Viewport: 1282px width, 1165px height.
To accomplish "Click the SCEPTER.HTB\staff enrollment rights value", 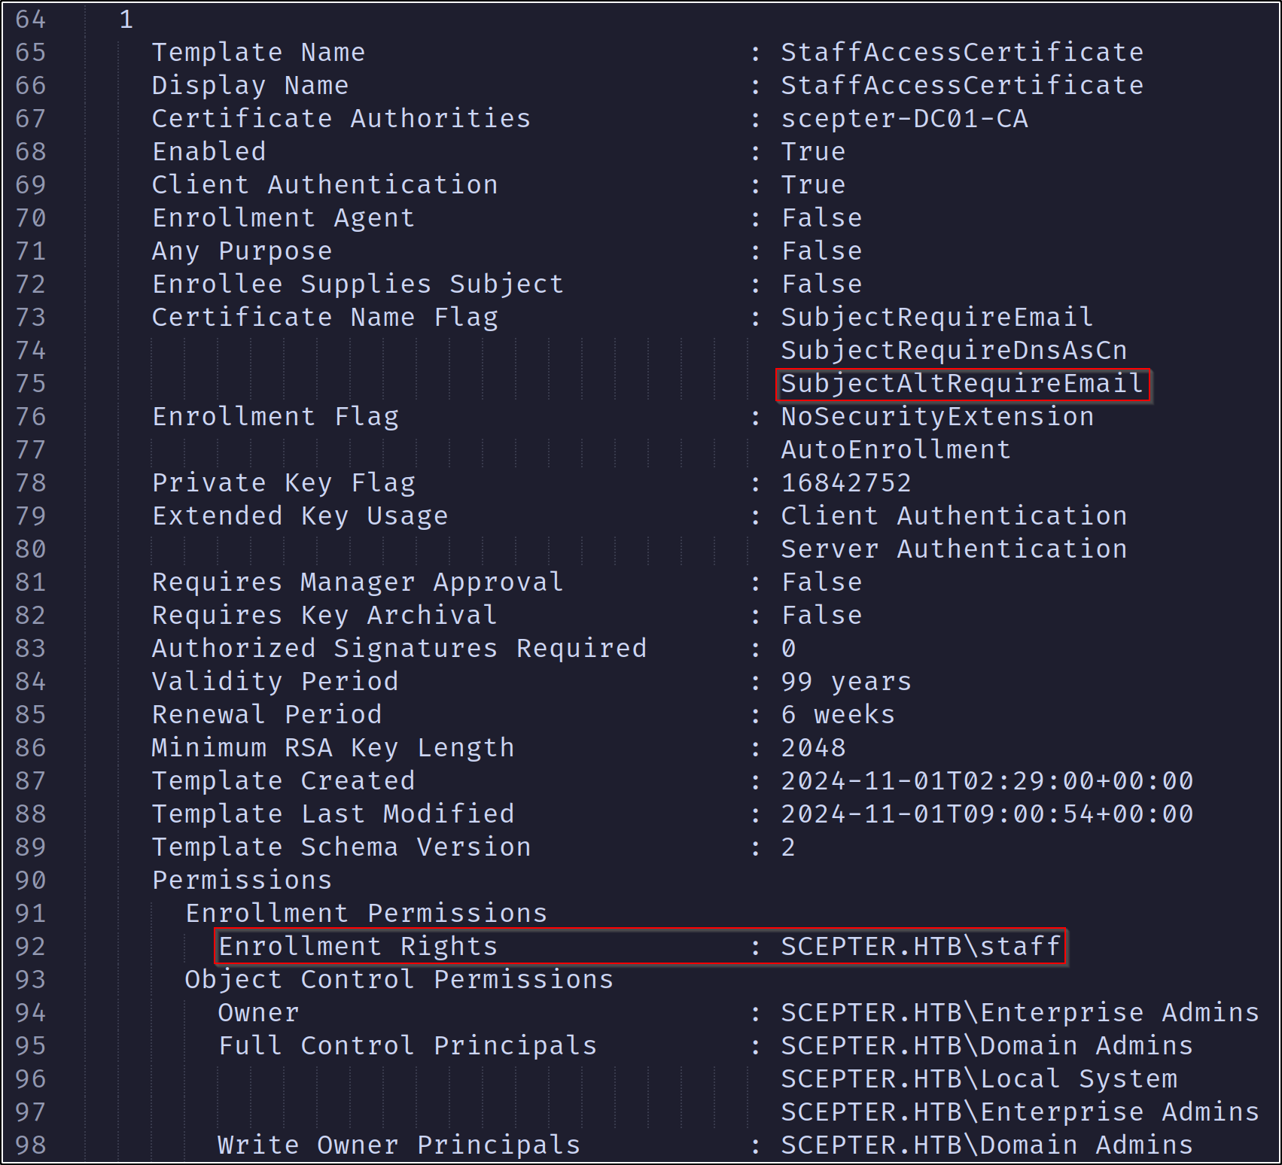I will [x=920, y=947].
